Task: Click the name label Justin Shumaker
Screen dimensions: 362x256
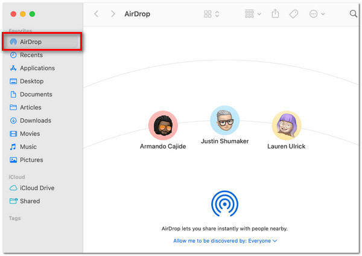Action: tap(225, 141)
